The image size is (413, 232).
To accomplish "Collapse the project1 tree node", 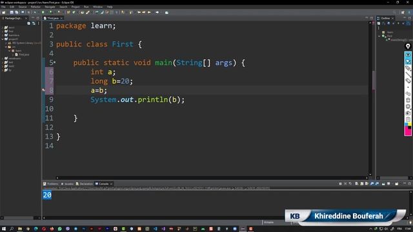I will click(x=3, y=39).
